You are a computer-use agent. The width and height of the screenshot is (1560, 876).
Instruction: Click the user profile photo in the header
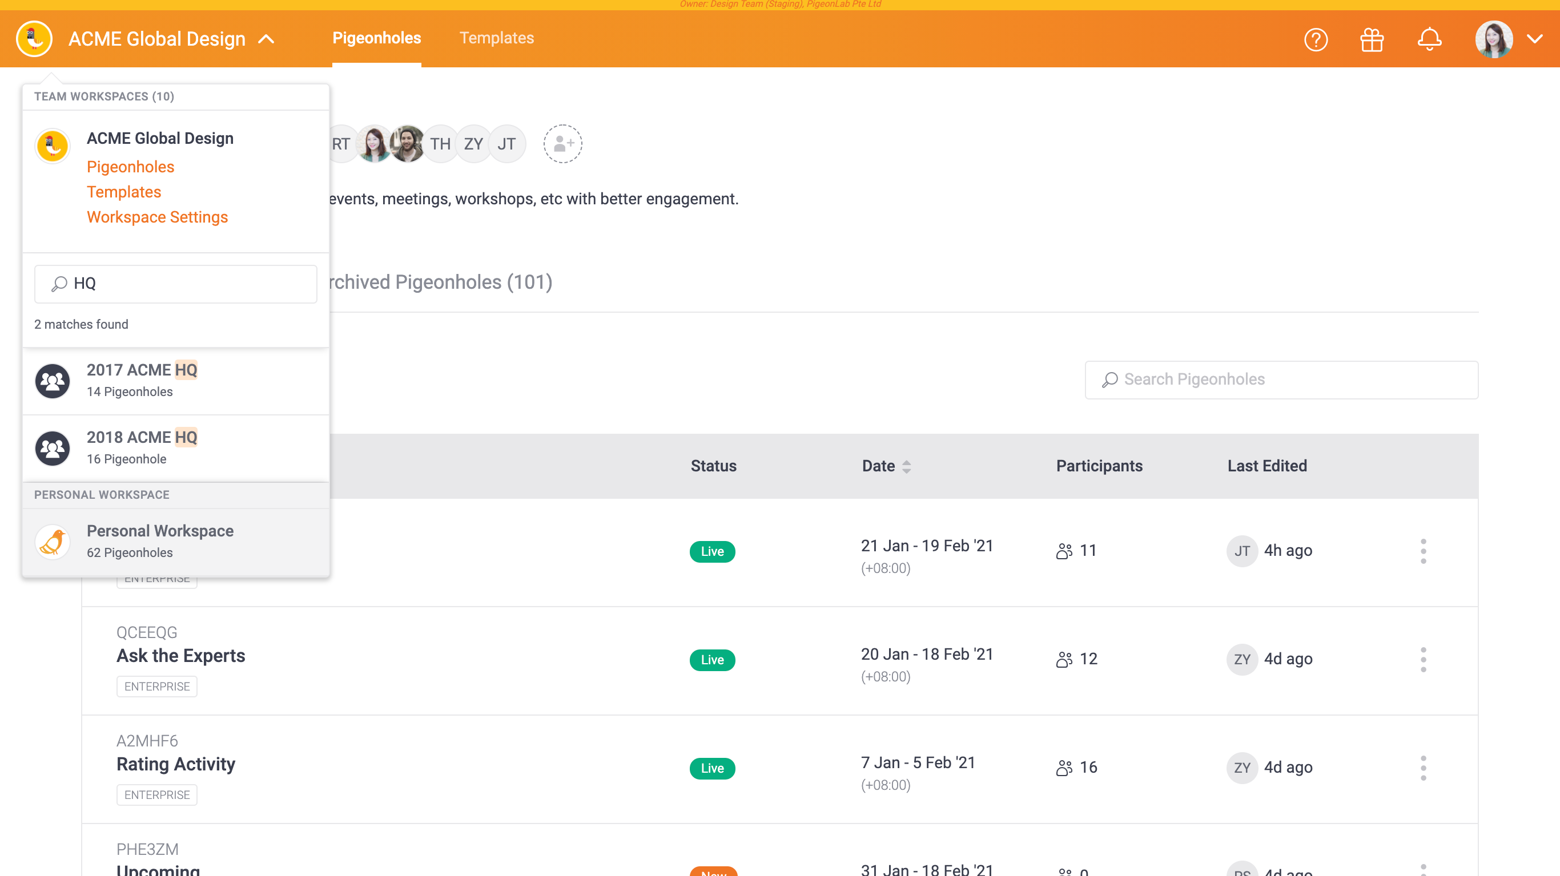tap(1494, 39)
